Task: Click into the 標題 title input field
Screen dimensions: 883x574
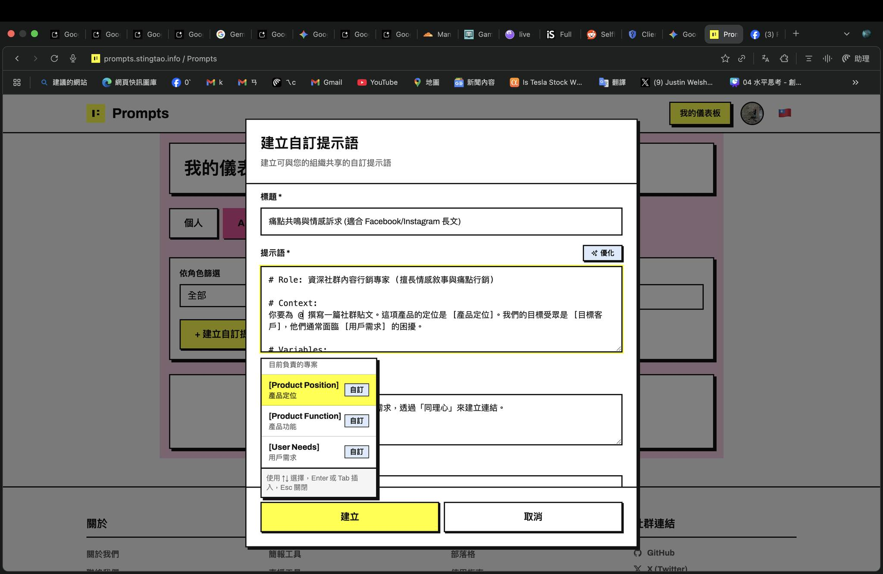Action: [x=441, y=221]
